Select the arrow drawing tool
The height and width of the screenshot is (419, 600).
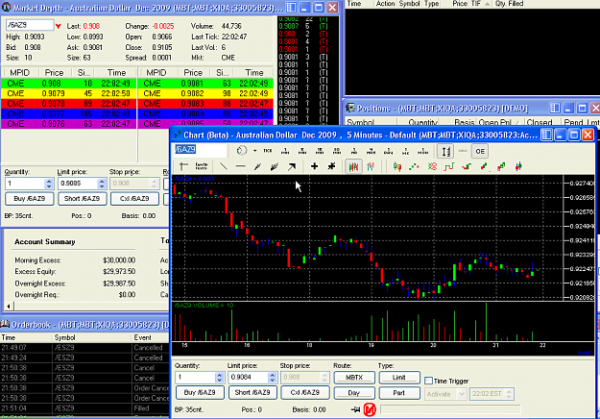[x=292, y=166]
